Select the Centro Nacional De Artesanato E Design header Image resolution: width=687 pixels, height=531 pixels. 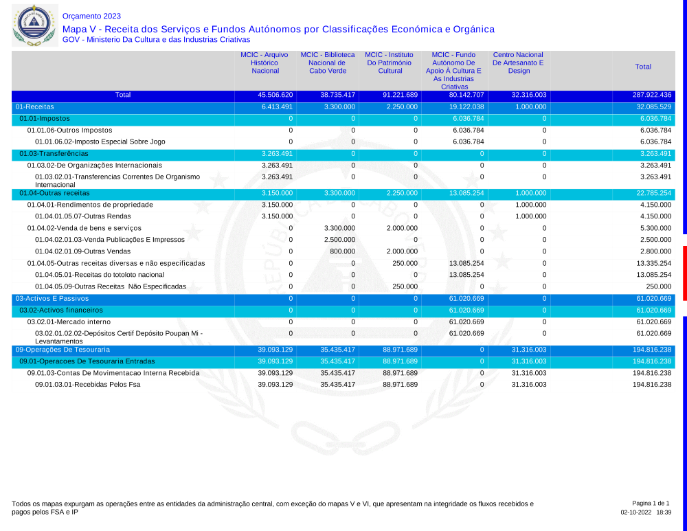pos(519,63)
